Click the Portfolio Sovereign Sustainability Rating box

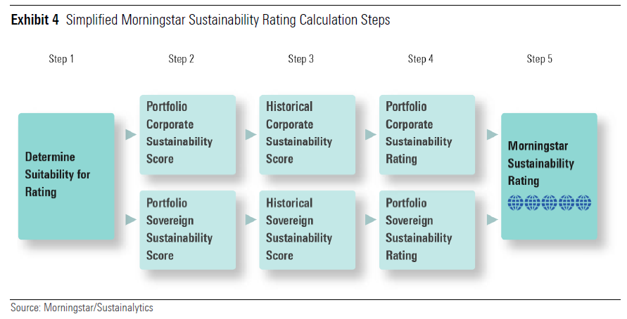[426, 229]
